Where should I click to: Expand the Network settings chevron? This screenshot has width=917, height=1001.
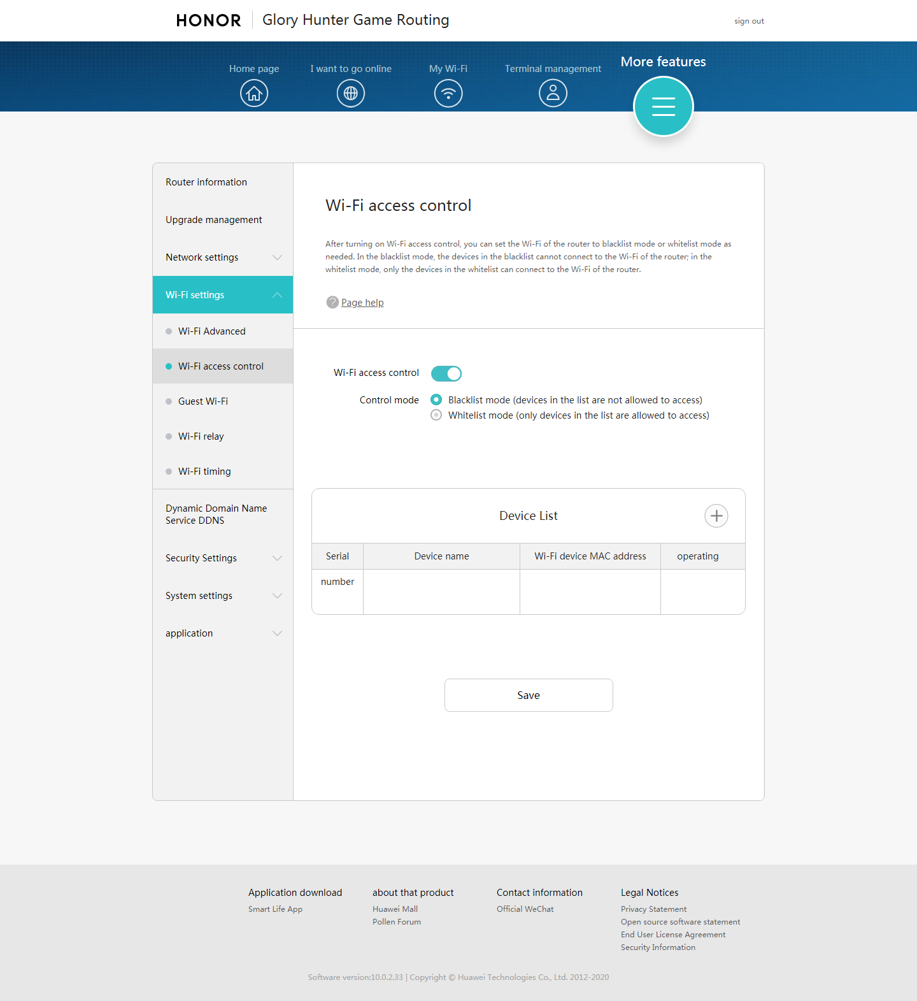pos(277,257)
